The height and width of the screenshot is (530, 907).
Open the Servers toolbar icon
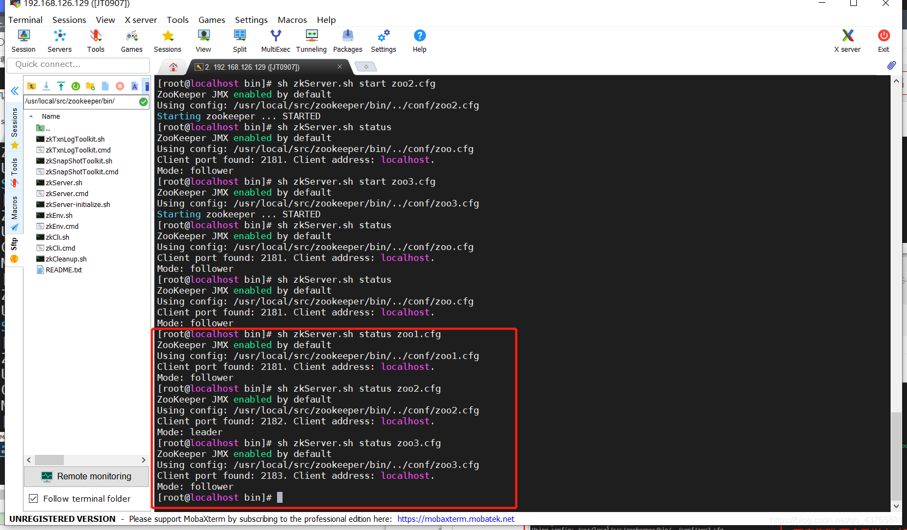coord(59,41)
